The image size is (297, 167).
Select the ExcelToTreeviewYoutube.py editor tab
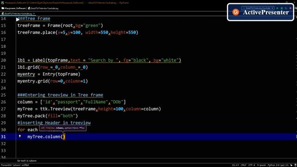coord(18,13)
